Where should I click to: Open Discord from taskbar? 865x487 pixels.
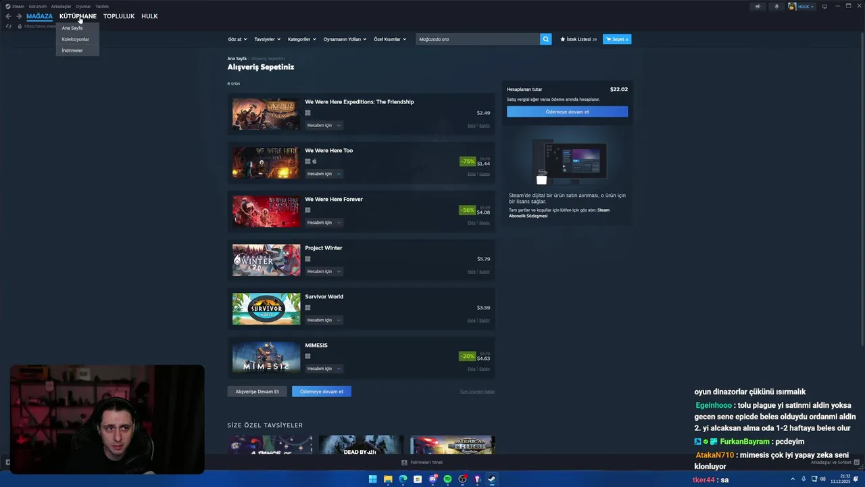tap(432, 480)
